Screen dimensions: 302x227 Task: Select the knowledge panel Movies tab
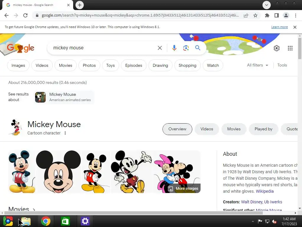(234, 129)
